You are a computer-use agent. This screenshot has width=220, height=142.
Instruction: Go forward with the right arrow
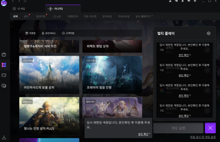coord(19,1)
